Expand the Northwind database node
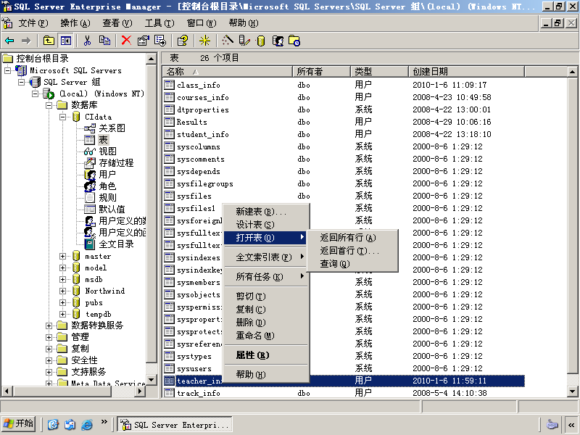 pyautogui.click(x=63, y=291)
